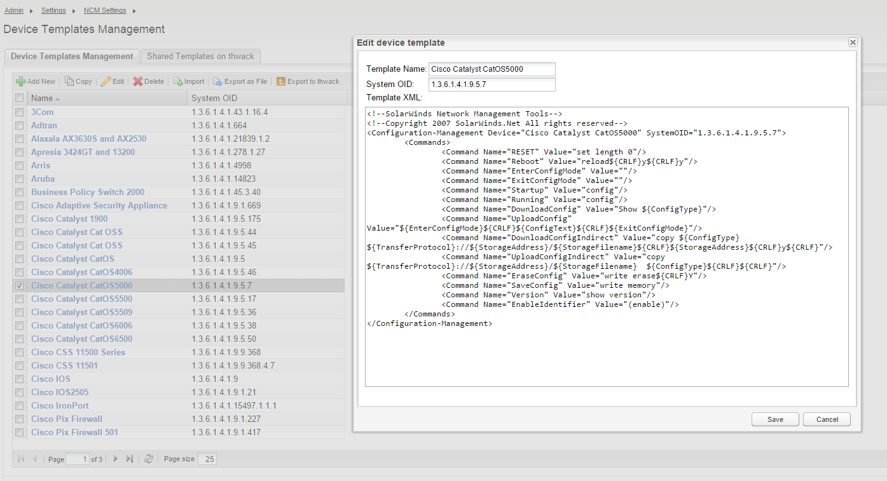Check the Arris template checkbox
The height and width of the screenshot is (481, 887).
tap(20, 165)
